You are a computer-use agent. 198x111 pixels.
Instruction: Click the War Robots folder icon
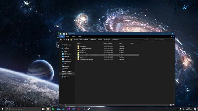tap(78, 46)
